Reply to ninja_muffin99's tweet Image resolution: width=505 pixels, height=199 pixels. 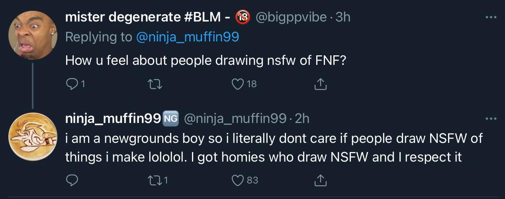(72, 180)
